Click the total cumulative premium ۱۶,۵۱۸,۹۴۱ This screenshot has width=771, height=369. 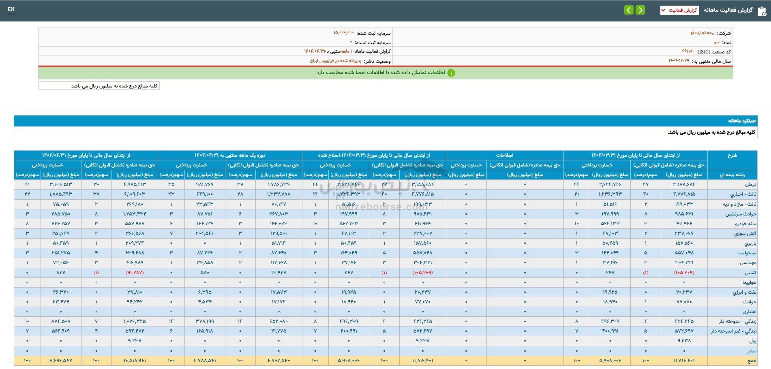click(x=135, y=360)
